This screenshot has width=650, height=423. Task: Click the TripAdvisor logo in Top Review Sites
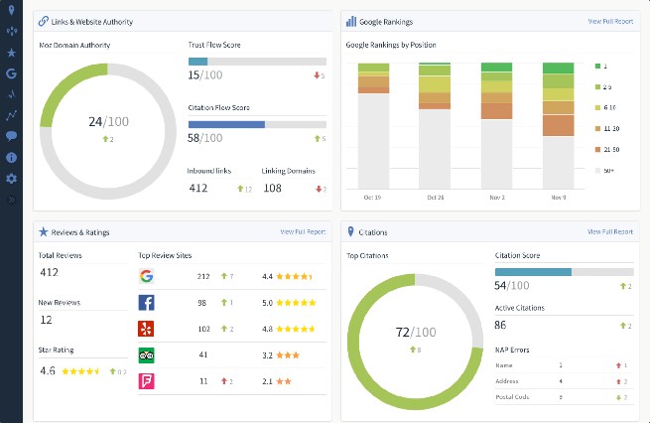[x=146, y=355]
